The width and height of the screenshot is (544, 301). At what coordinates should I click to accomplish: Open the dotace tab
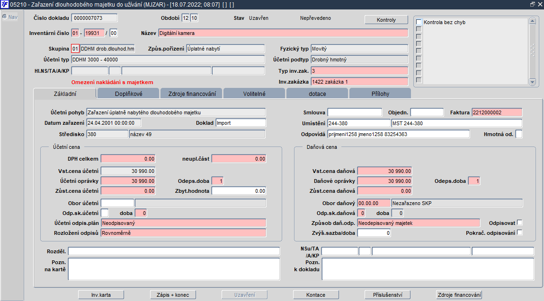click(317, 94)
